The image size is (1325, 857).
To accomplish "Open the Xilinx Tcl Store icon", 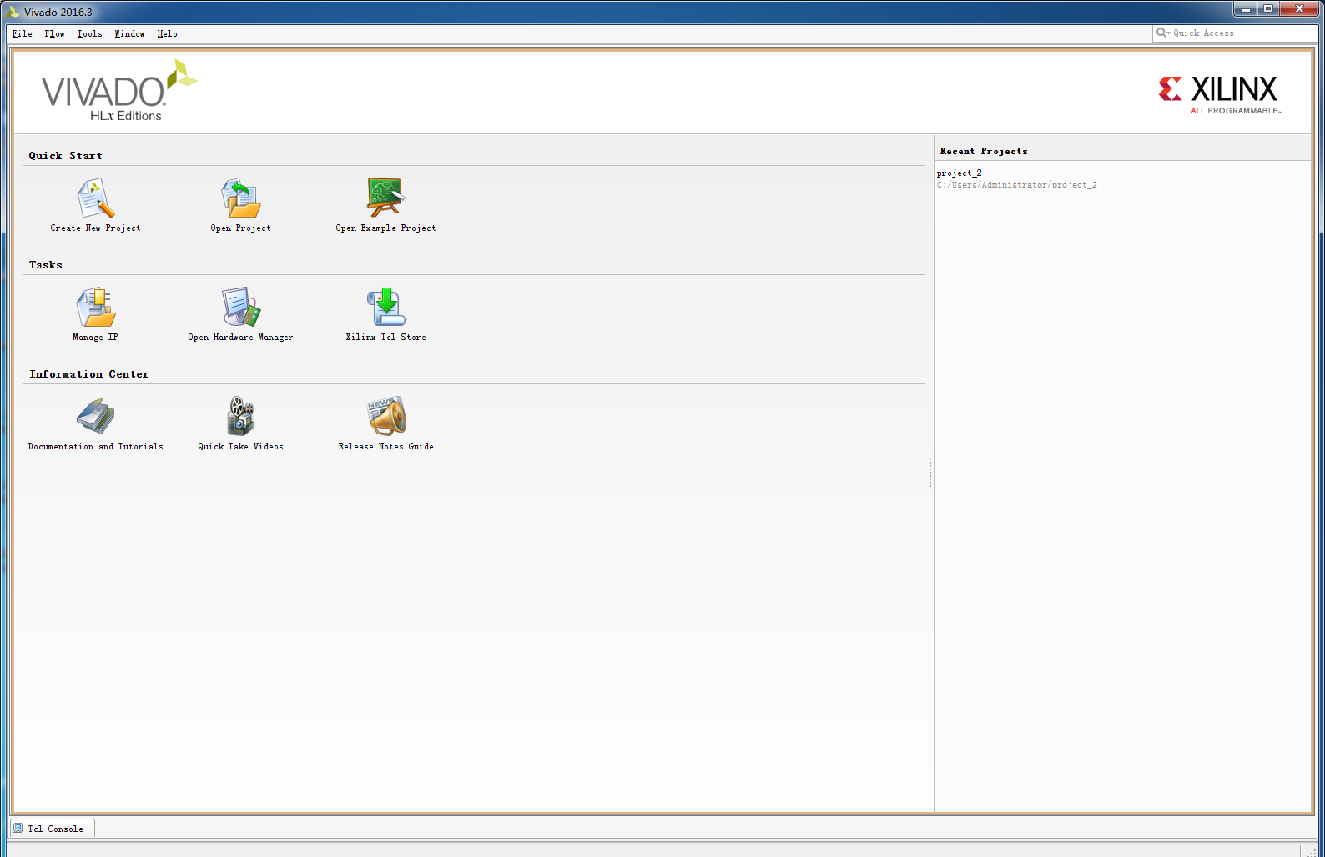I will point(385,308).
